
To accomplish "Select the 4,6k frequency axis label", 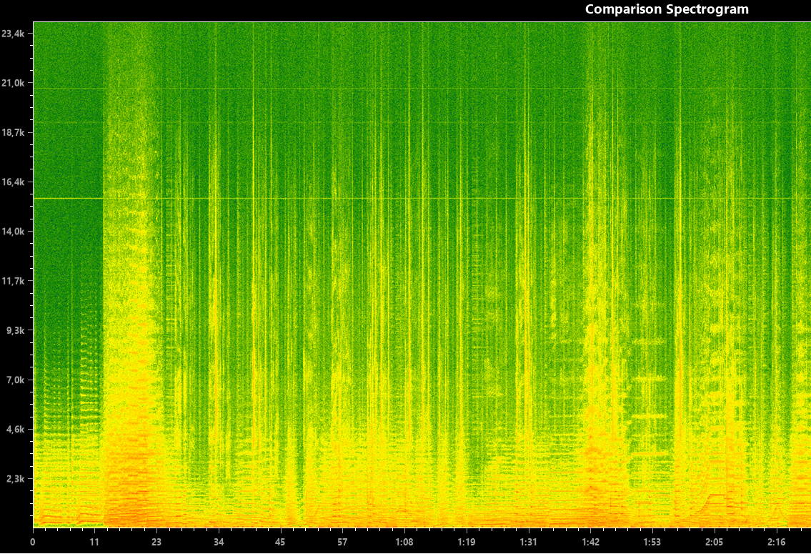I will pyautogui.click(x=16, y=430).
